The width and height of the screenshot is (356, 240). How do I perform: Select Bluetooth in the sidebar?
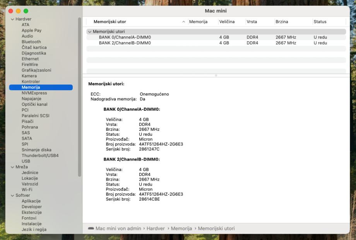[x=31, y=42]
